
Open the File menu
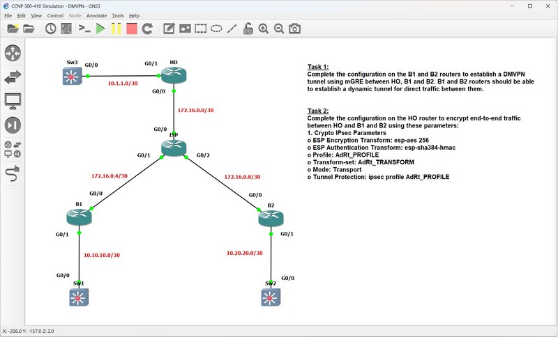pos(8,15)
